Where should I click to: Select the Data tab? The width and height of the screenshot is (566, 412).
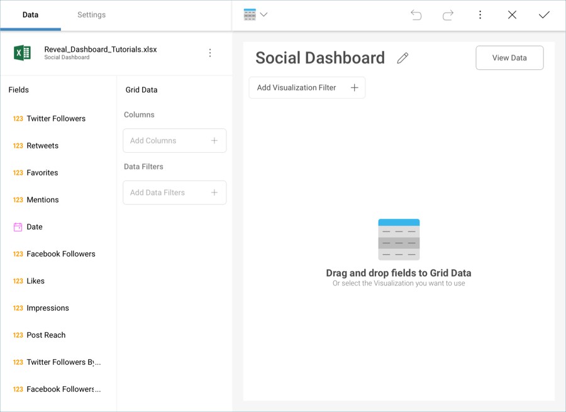click(30, 15)
